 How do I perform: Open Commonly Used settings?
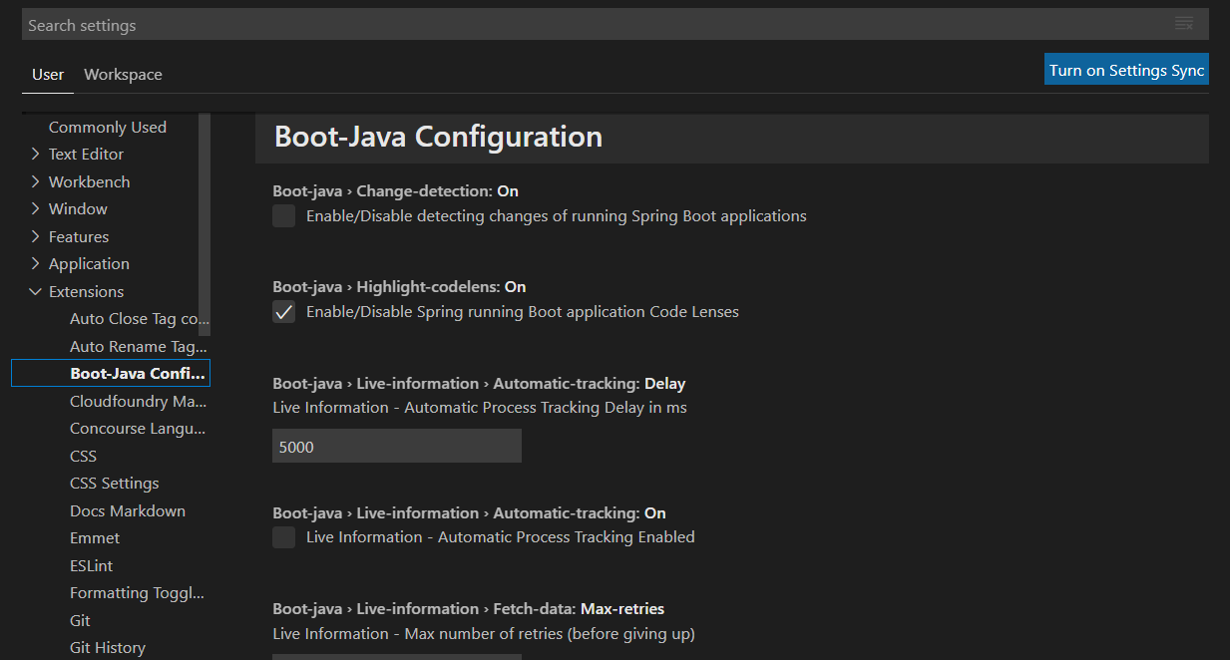[x=108, y=128]
